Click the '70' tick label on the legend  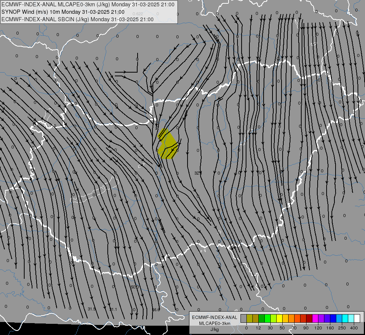pyautogui.click(x=294, y=328)
